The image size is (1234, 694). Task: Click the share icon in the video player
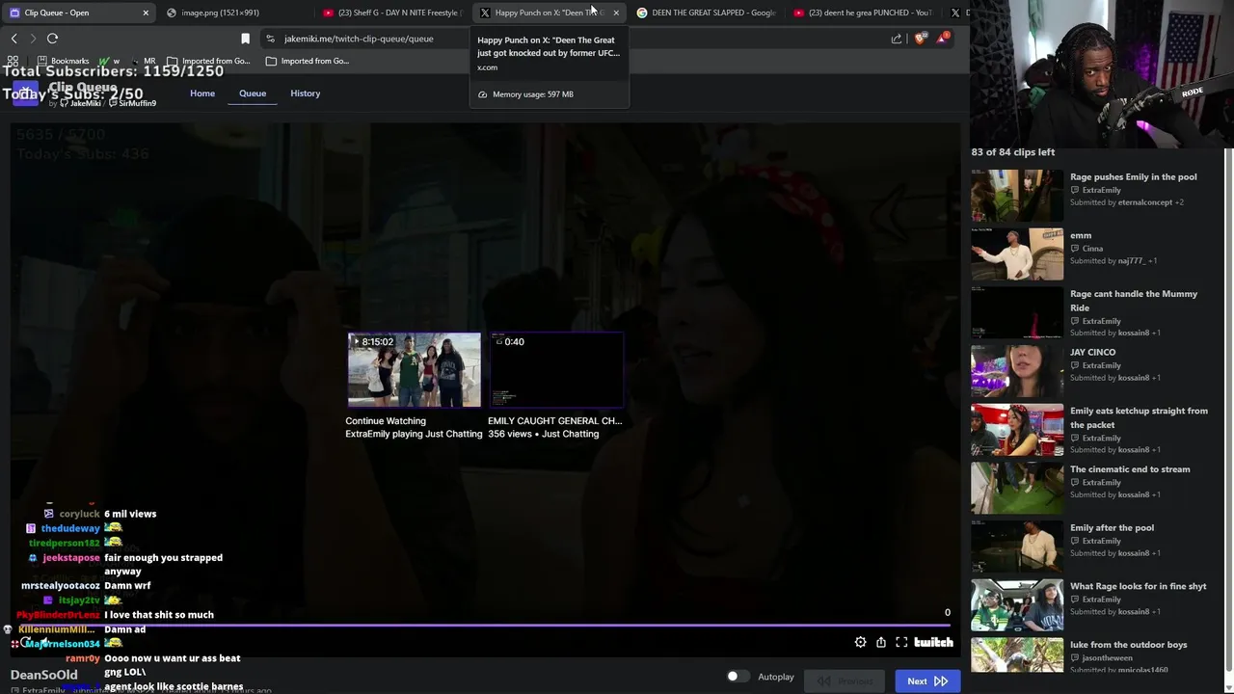pyautogui.click(x=881, y=642)
